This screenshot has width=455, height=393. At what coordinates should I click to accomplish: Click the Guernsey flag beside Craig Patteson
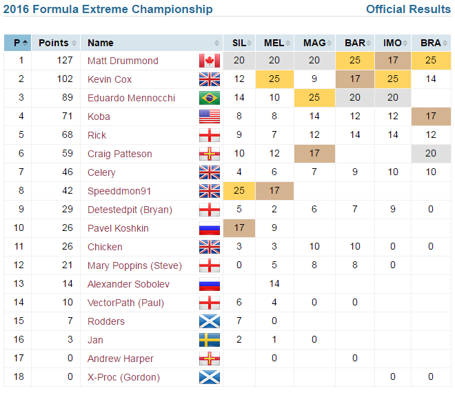209,154
